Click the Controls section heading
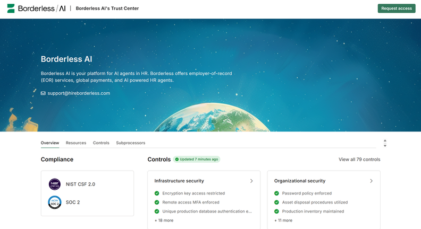 [159, 160]
